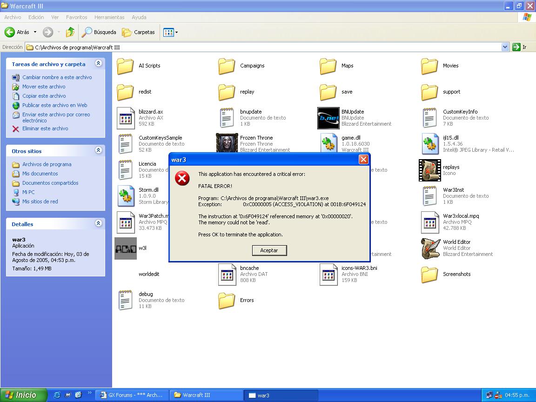Image resolution: width=536 pixels, height=402 pixels.
Task: Select the bncache DAT file
Action: (x=227, y=274)
